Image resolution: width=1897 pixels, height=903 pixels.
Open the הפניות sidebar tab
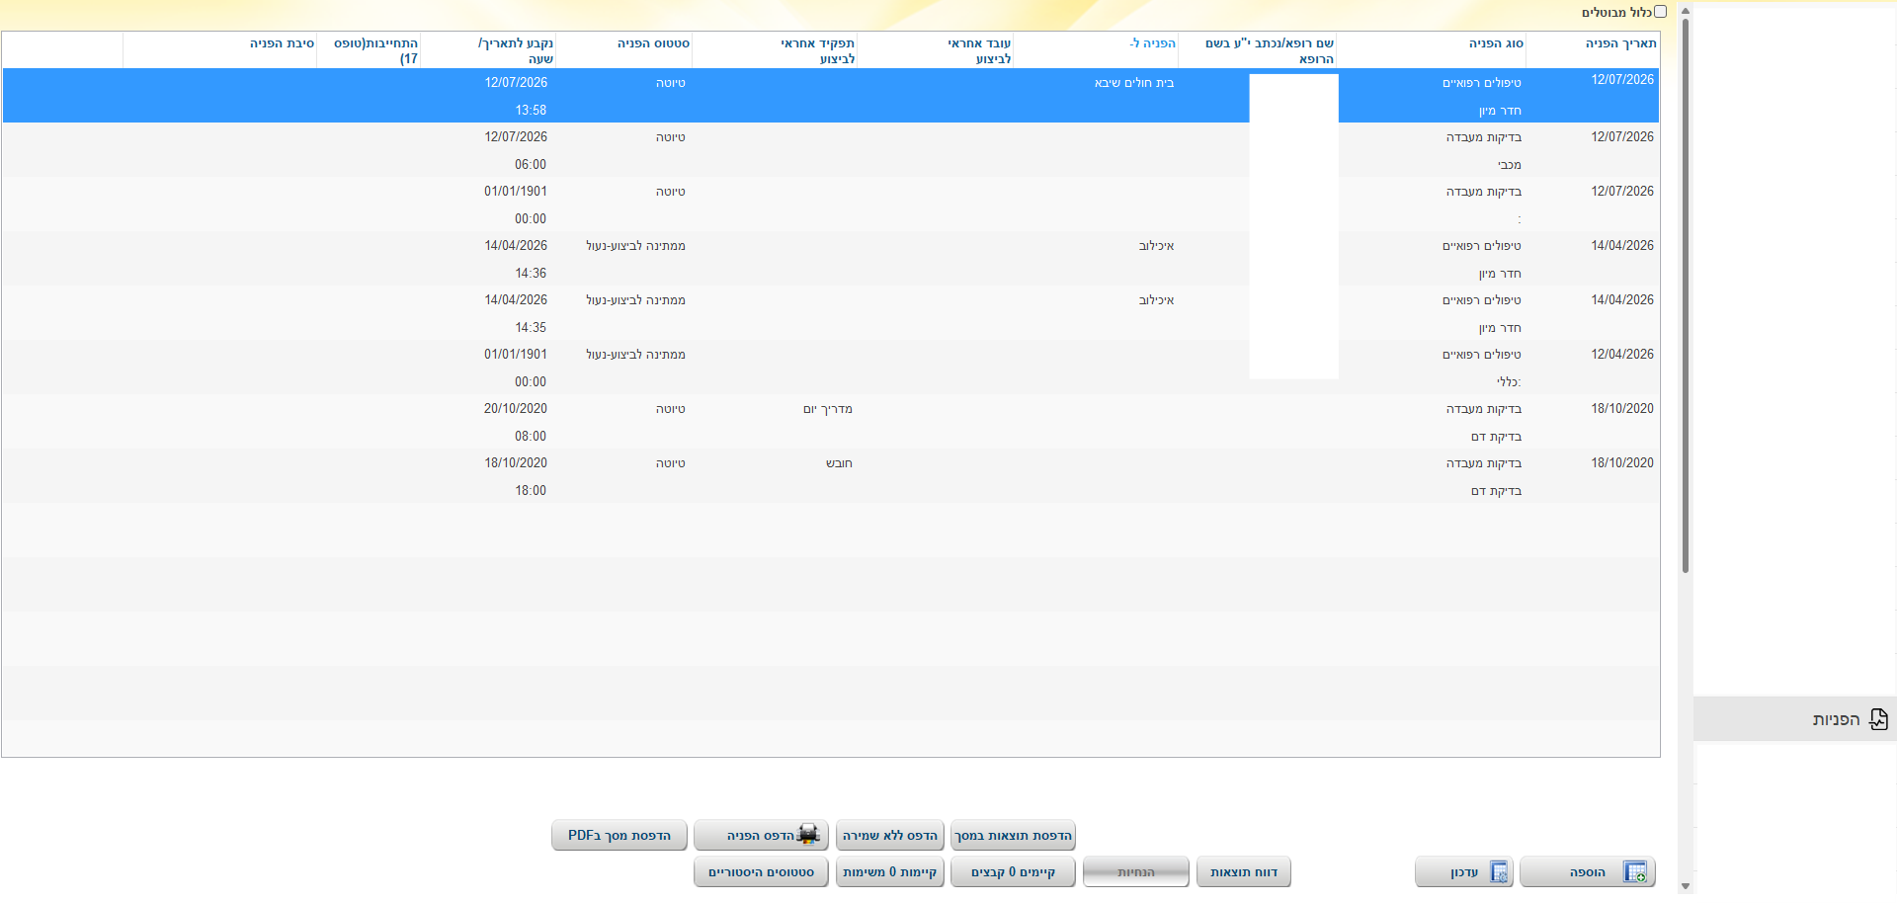[1795, 719]
